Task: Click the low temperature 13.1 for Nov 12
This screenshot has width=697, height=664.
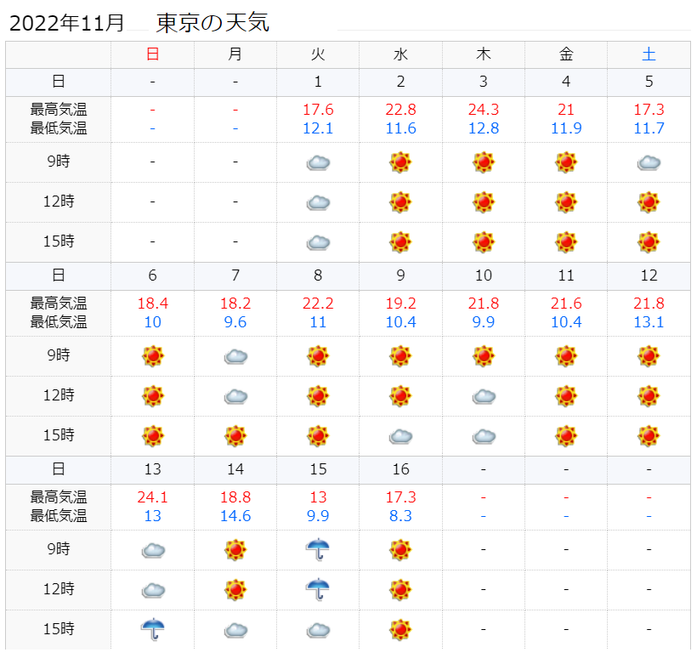Action: 649,322
